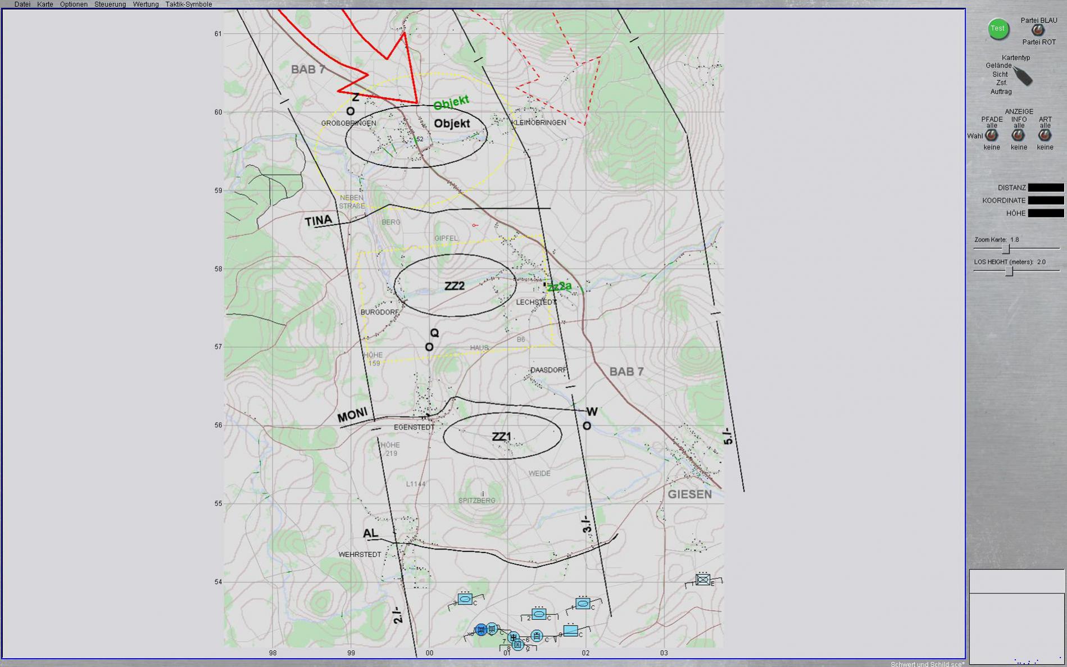This screenshot has height=667, width=1067.
Task: Open the Datei menu
Action: click(x=22, y=4)
